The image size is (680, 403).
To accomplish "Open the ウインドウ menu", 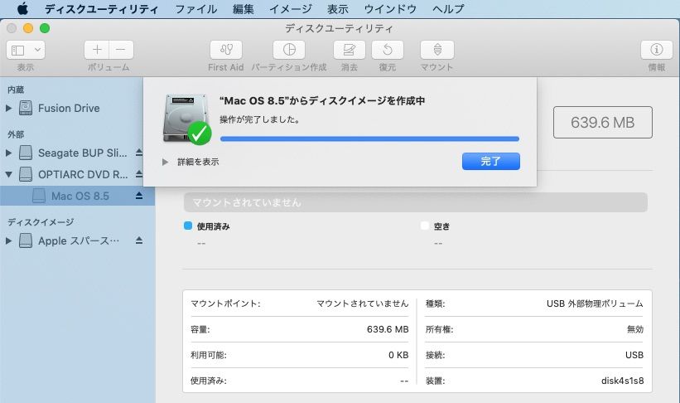I will 390,8.
